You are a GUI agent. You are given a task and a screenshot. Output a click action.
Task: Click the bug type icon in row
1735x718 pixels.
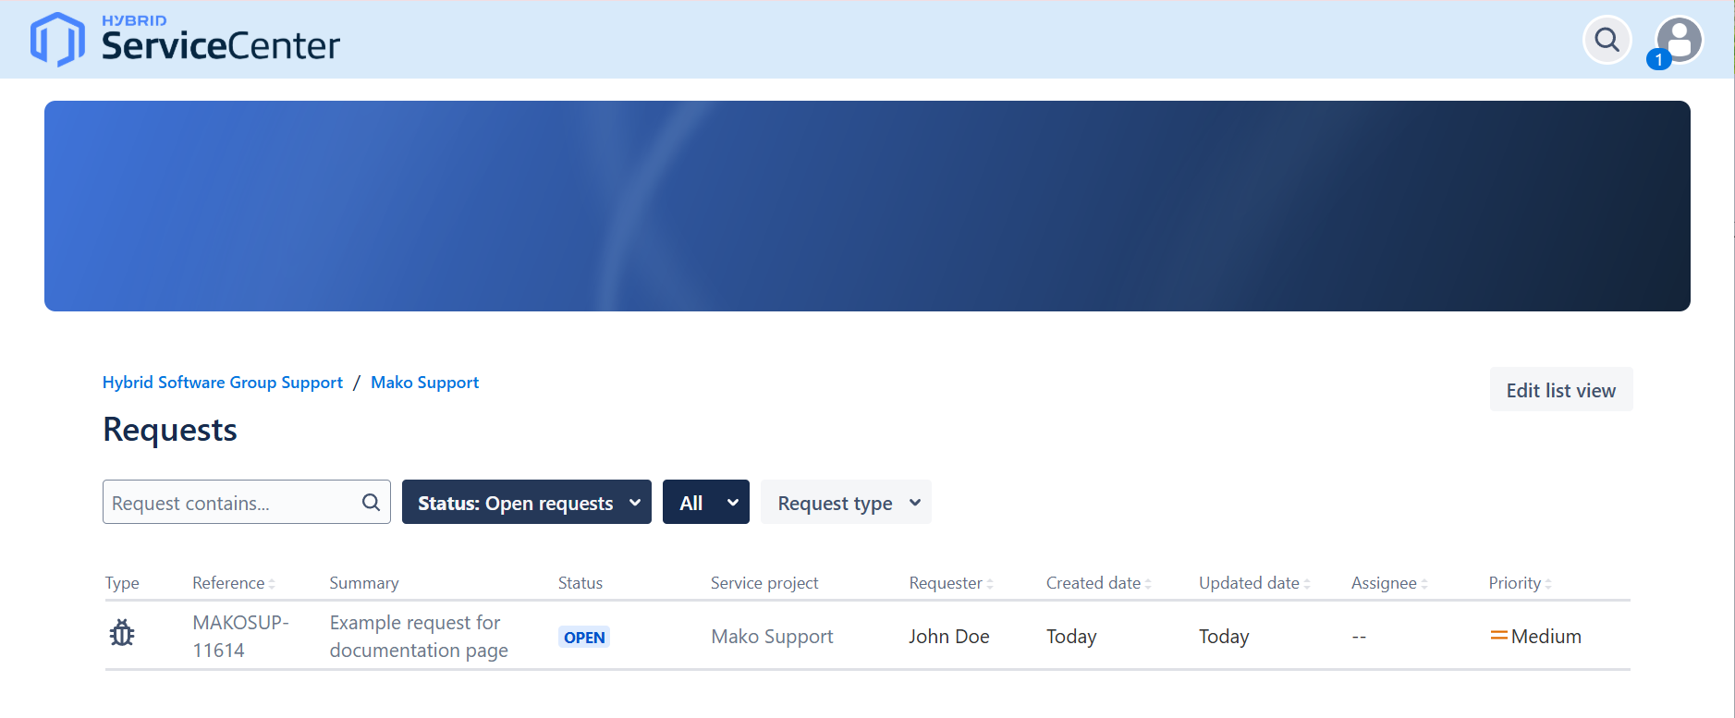coord(122,634)
